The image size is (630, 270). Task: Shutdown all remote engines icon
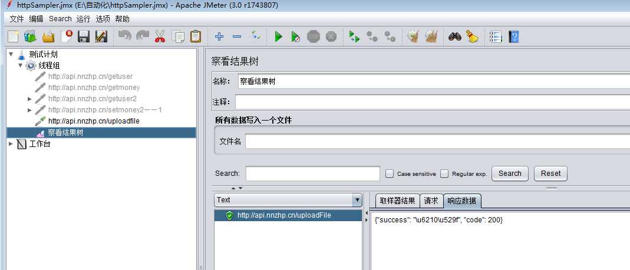(x=390, y=37)
